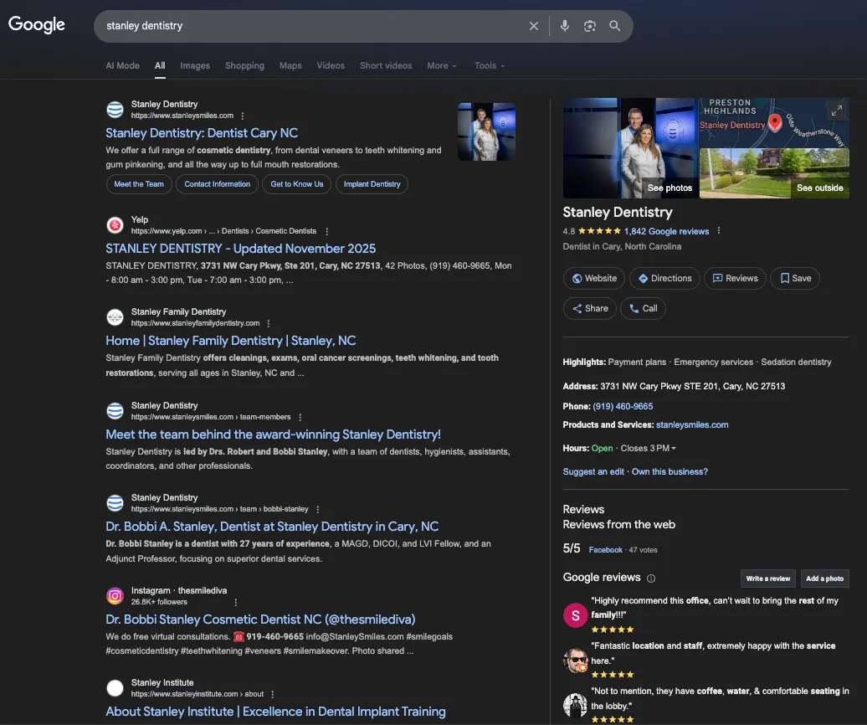Switch to Videos tab
The image size is (867, 725).
(x=331, y=65)
